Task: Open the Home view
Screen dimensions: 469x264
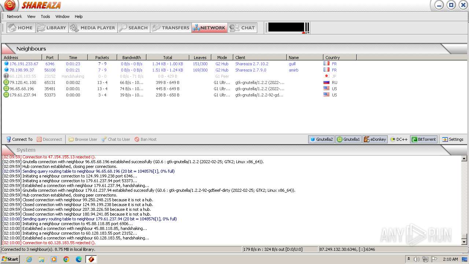Action: click(x=21, y=27)
